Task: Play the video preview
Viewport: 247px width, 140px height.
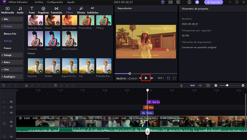Action: click(146, 78)
